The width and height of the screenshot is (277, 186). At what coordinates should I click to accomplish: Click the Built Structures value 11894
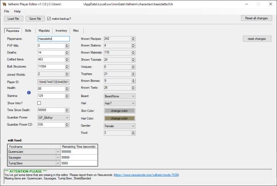pos(52,66)
